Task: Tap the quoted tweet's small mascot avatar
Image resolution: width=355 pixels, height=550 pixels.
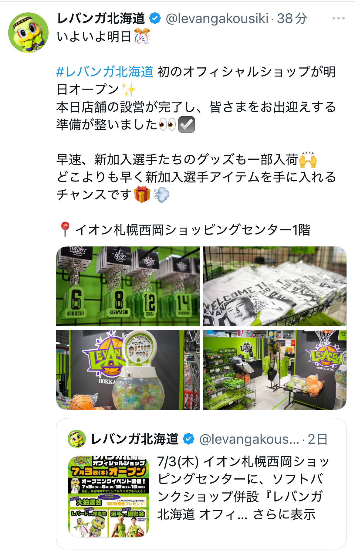Action: click(x=77, y=439)
